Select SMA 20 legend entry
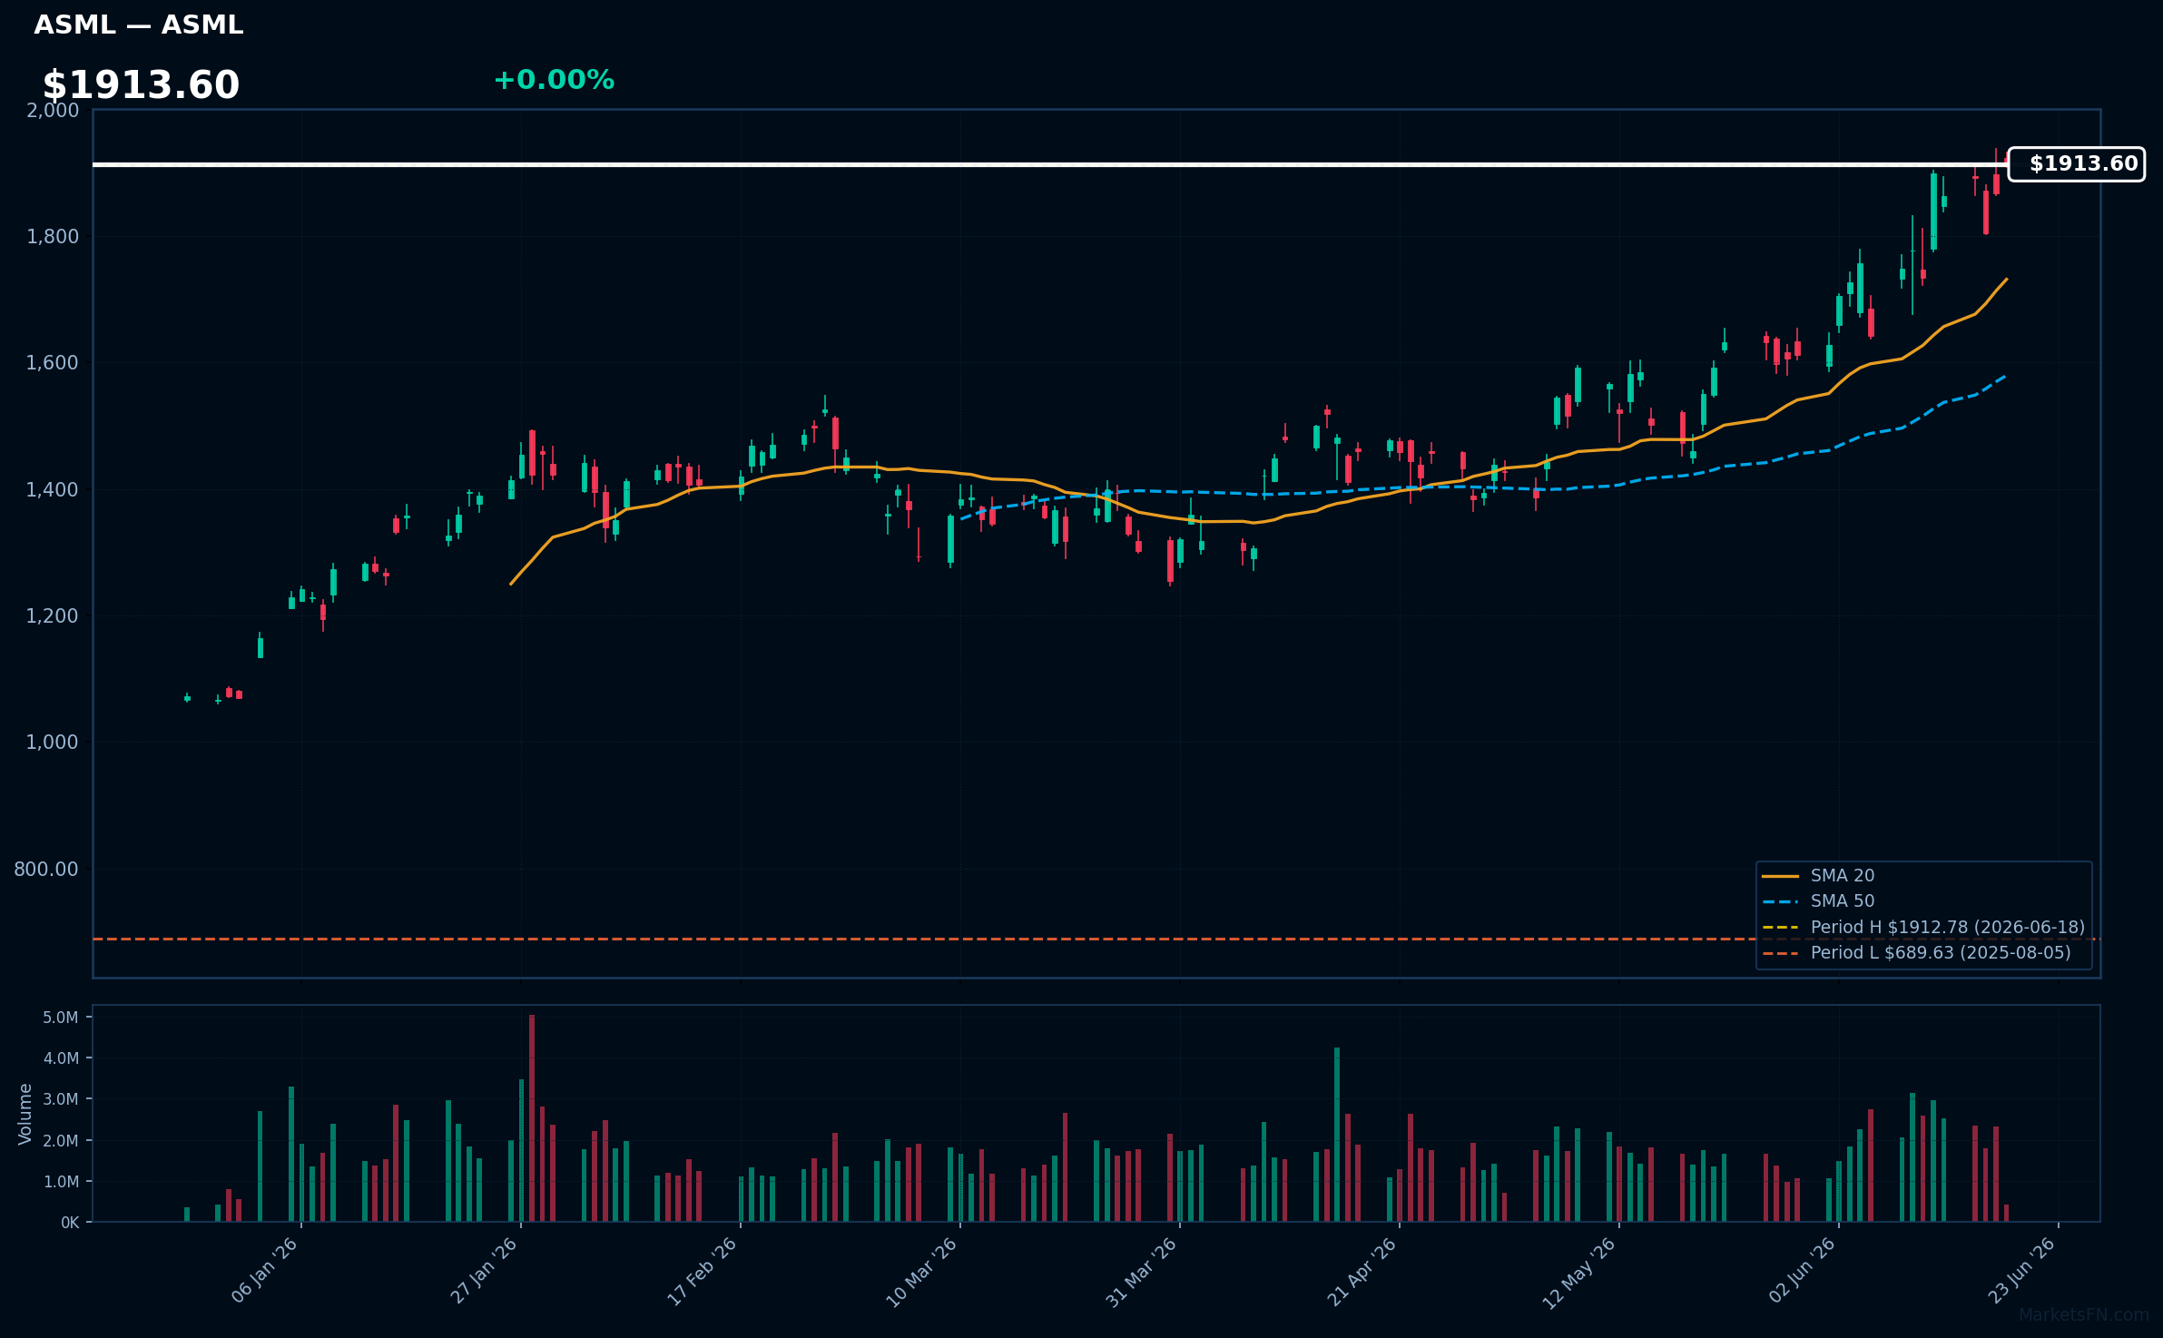This screenshot has height=1338, width=2163. click(x=1819, y=876)
